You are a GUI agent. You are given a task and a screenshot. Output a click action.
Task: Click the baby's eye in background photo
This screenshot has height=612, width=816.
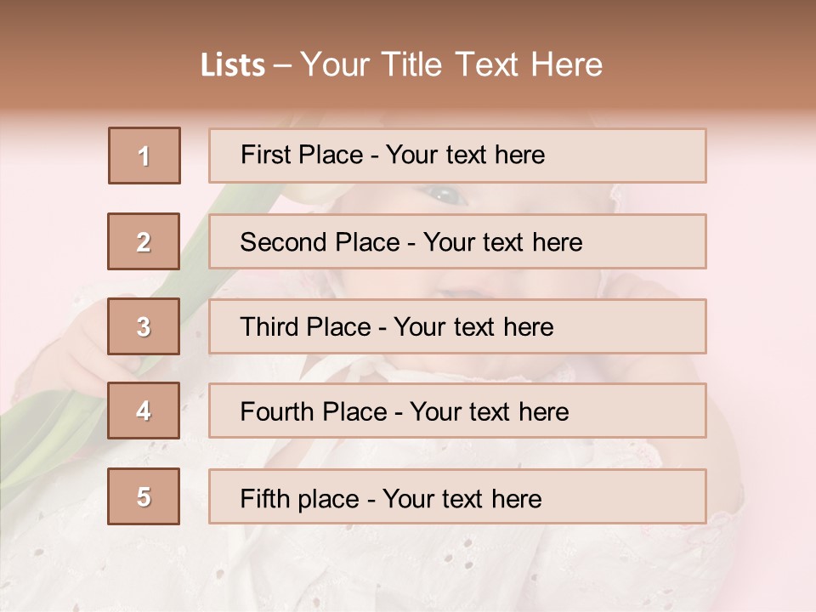(x=445, y=195)
